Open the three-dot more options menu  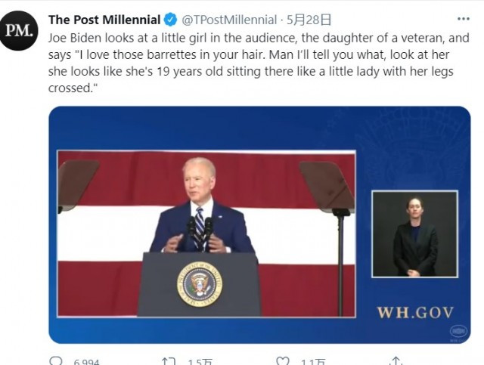point(464,19)
